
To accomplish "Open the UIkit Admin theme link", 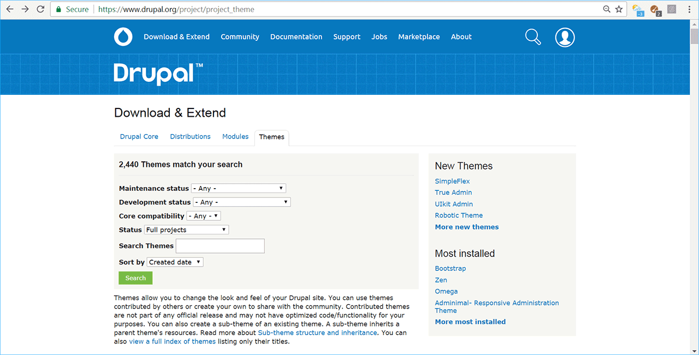I will (454, 204).
